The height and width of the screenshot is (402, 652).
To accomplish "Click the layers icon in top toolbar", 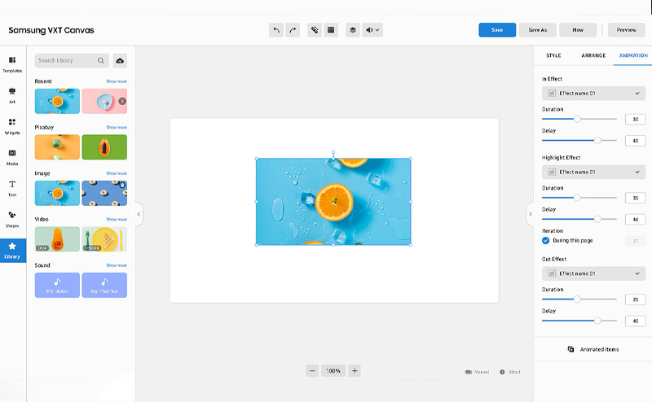I will (352, 30).
